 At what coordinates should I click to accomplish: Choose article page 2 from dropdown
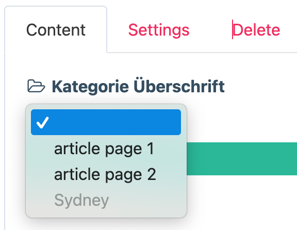(105, 175)
